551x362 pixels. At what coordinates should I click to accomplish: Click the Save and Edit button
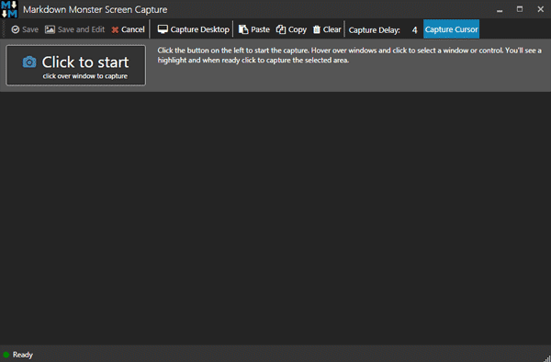pyautogui.click(x=74, y=29)
